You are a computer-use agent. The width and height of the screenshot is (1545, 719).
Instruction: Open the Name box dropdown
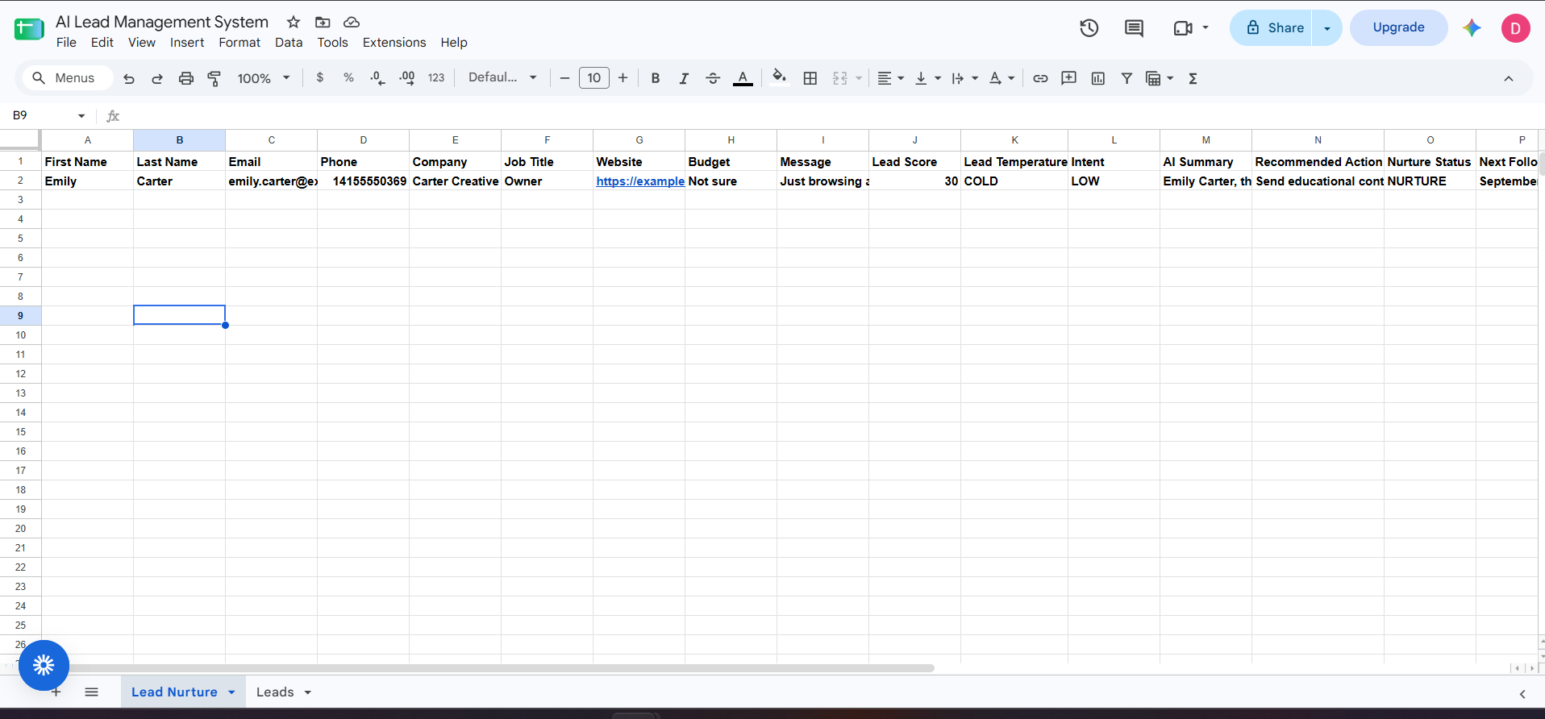pyautogui.click(x=81, y=116)
